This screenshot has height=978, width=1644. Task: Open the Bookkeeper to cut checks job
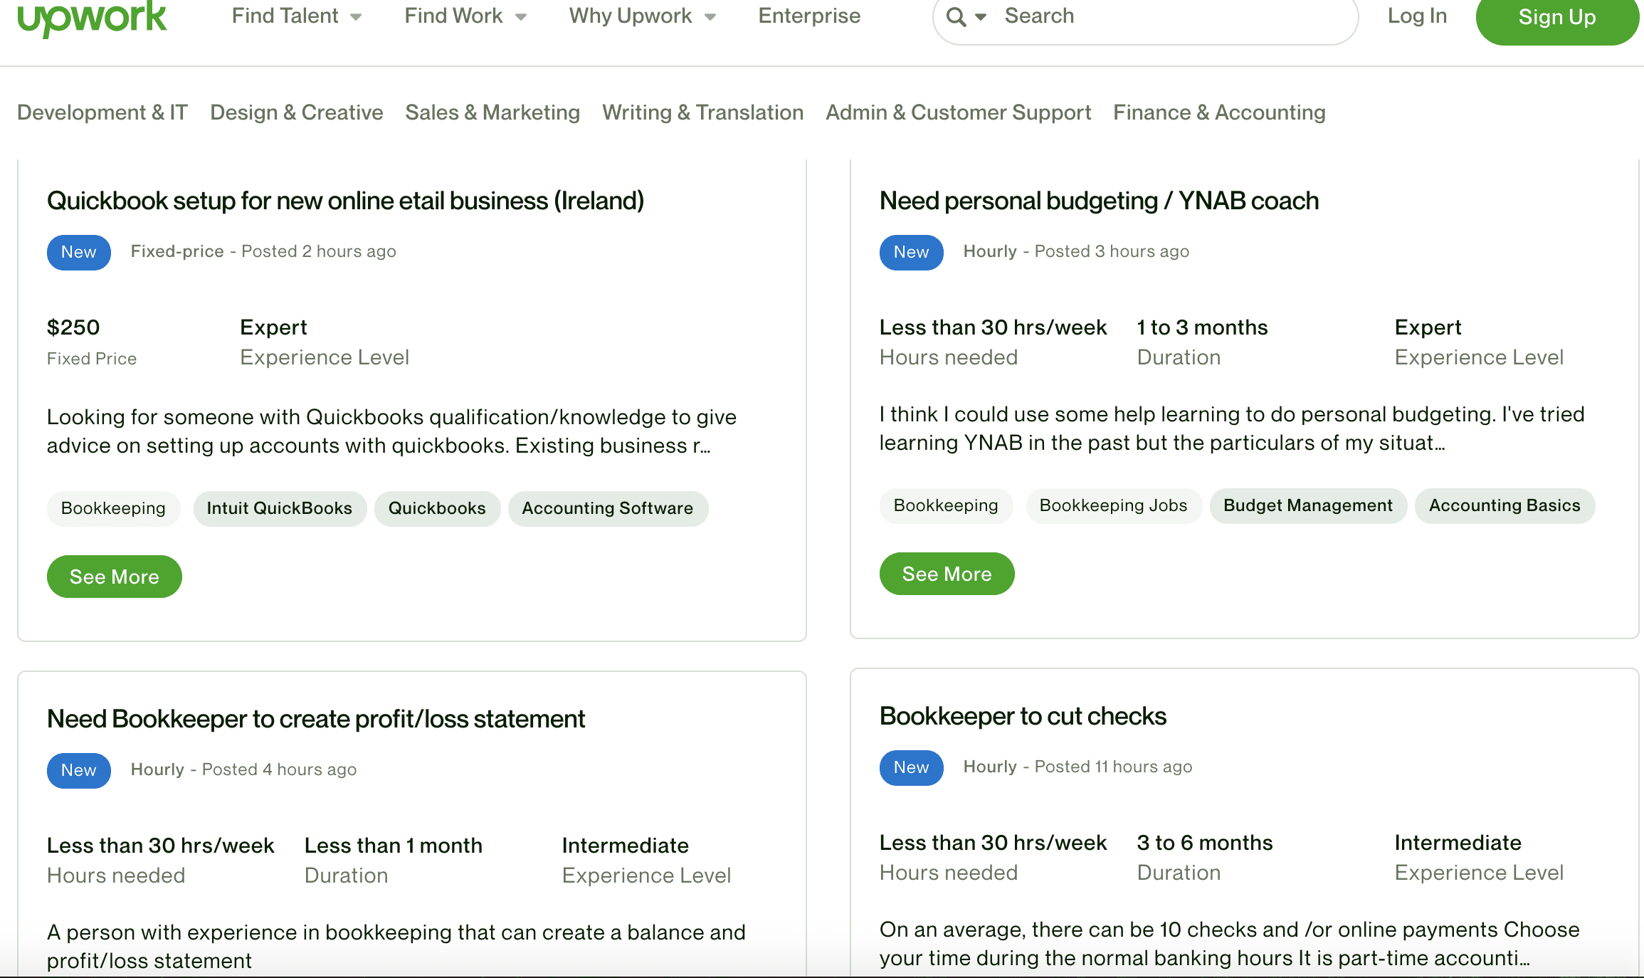tap(1023, 717)
